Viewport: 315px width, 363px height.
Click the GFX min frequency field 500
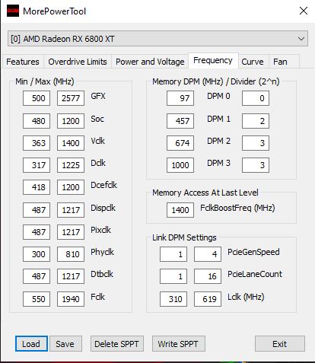point(37,98)
